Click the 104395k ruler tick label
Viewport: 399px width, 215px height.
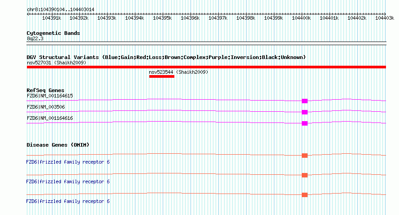[x=162, y=18]
